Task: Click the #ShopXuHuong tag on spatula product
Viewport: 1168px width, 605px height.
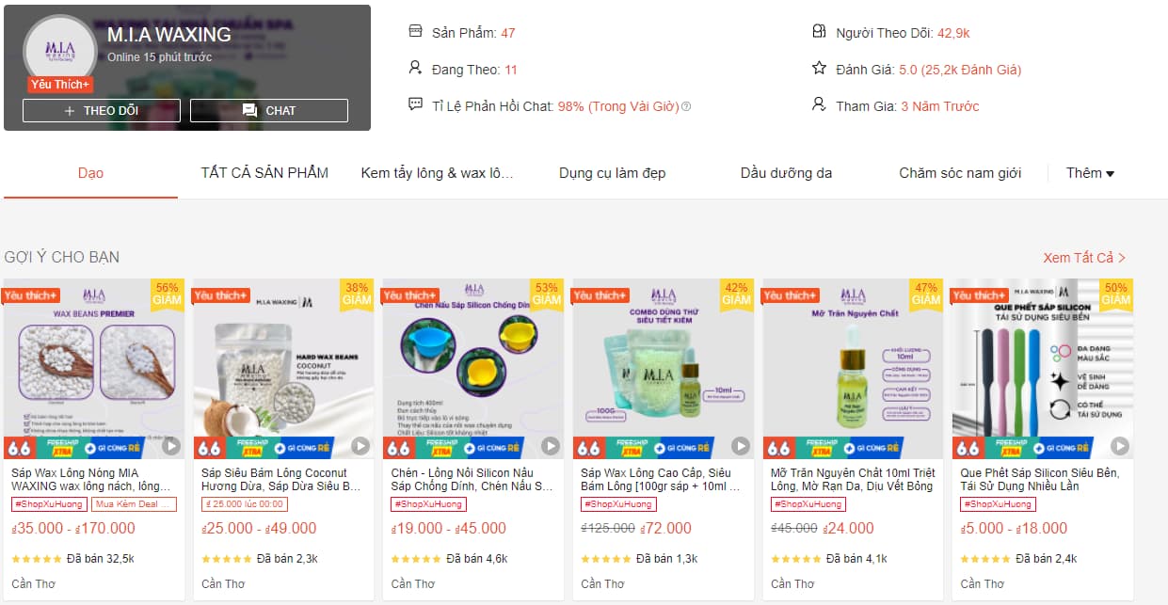Action: tap(998, 504)
